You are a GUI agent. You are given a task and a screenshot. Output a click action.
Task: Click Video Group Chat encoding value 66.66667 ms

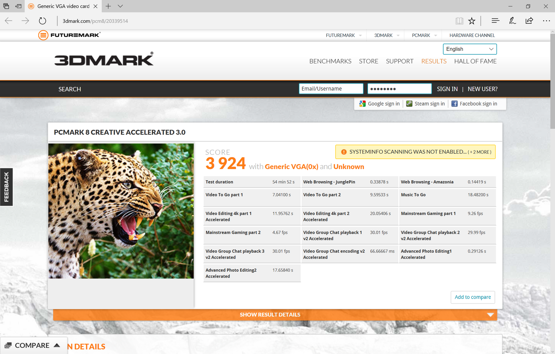click(x=382, y=251)
